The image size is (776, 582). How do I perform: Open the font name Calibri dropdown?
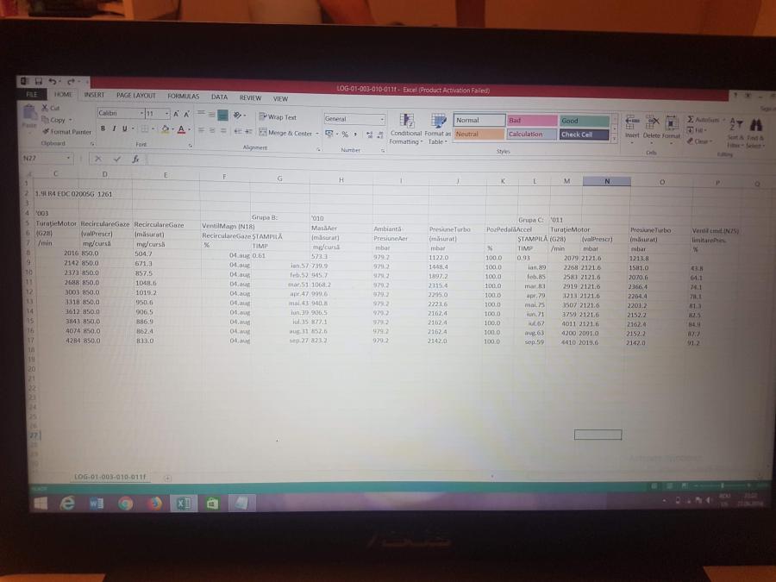[x=142, y=114]
